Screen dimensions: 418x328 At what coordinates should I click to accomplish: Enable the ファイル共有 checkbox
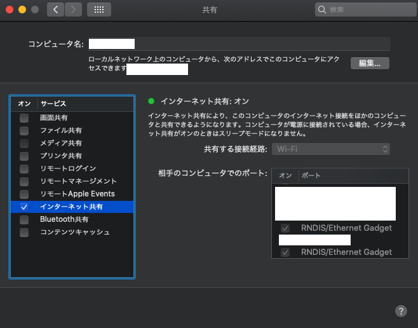point(24,131)
